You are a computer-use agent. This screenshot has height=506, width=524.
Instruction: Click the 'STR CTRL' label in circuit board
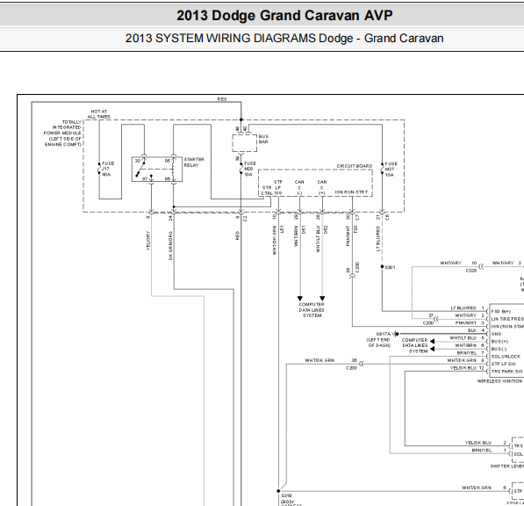(267, 191)
